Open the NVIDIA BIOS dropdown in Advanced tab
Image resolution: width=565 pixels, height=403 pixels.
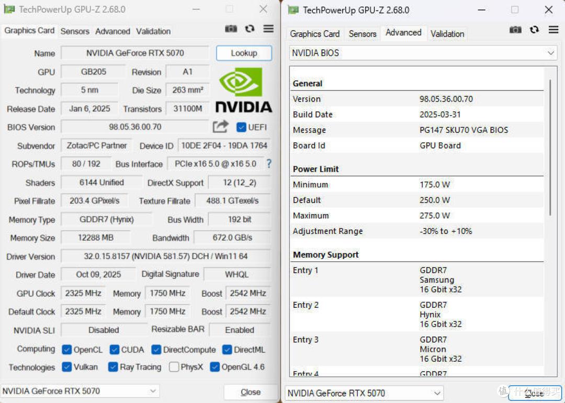tap(423, 53)
